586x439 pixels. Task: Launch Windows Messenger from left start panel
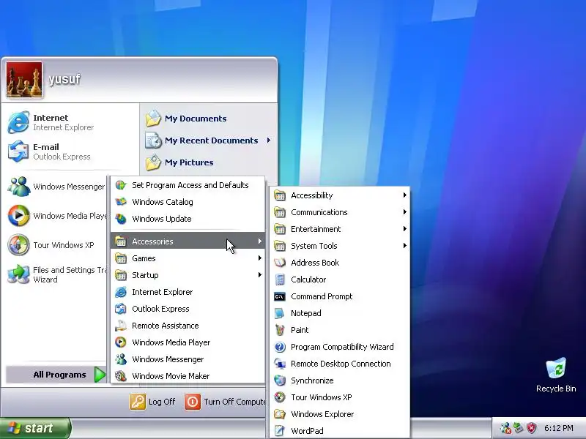point(57,187)
